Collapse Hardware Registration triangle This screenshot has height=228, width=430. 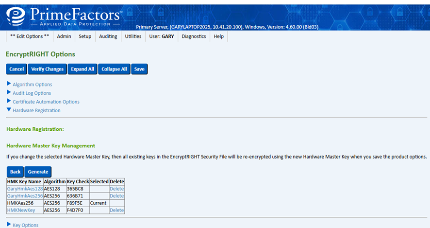pos(9,109)
